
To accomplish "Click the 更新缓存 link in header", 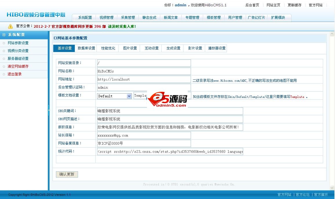I will pyautogui.click(x=294, y=5).
